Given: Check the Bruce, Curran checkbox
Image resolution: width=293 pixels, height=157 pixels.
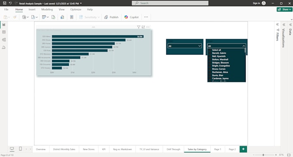Looking at the screenshot, I should [210, 69].
